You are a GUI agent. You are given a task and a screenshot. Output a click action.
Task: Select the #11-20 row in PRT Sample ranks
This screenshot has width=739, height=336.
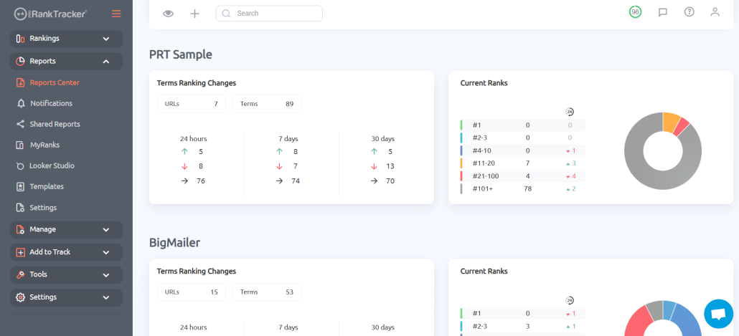(x=522, y=163)
